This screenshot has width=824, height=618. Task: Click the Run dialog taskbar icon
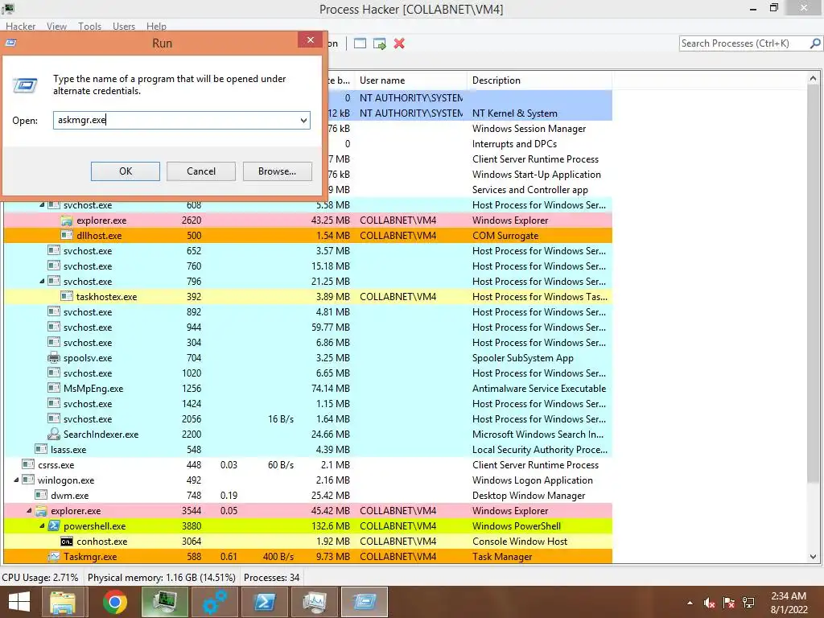click(x=365, y=602)
